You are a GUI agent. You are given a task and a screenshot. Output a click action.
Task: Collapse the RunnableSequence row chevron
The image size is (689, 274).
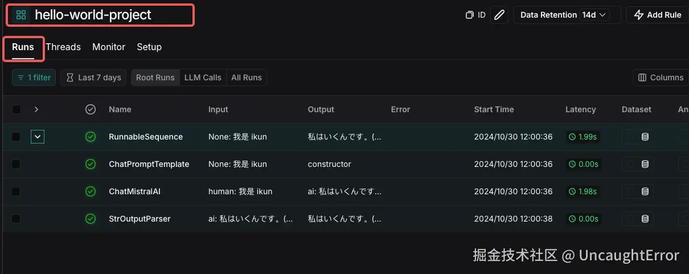(x=37, y=137)
